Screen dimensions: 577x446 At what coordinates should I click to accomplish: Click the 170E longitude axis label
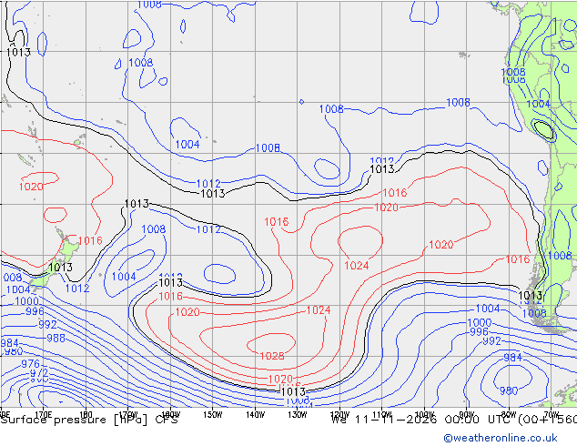[x=44, y=415]
